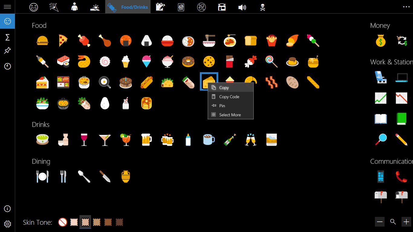Click the zoom in button
Viewport: 413px width, 232px height.
point(406,222)
